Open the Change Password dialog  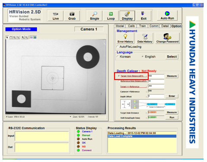pyautogui.click(x=167, y=38)
